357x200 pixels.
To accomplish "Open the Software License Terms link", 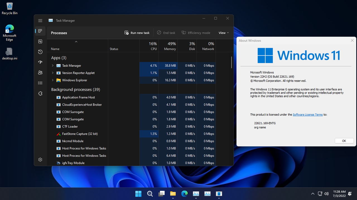I will [x=307, y=114].
